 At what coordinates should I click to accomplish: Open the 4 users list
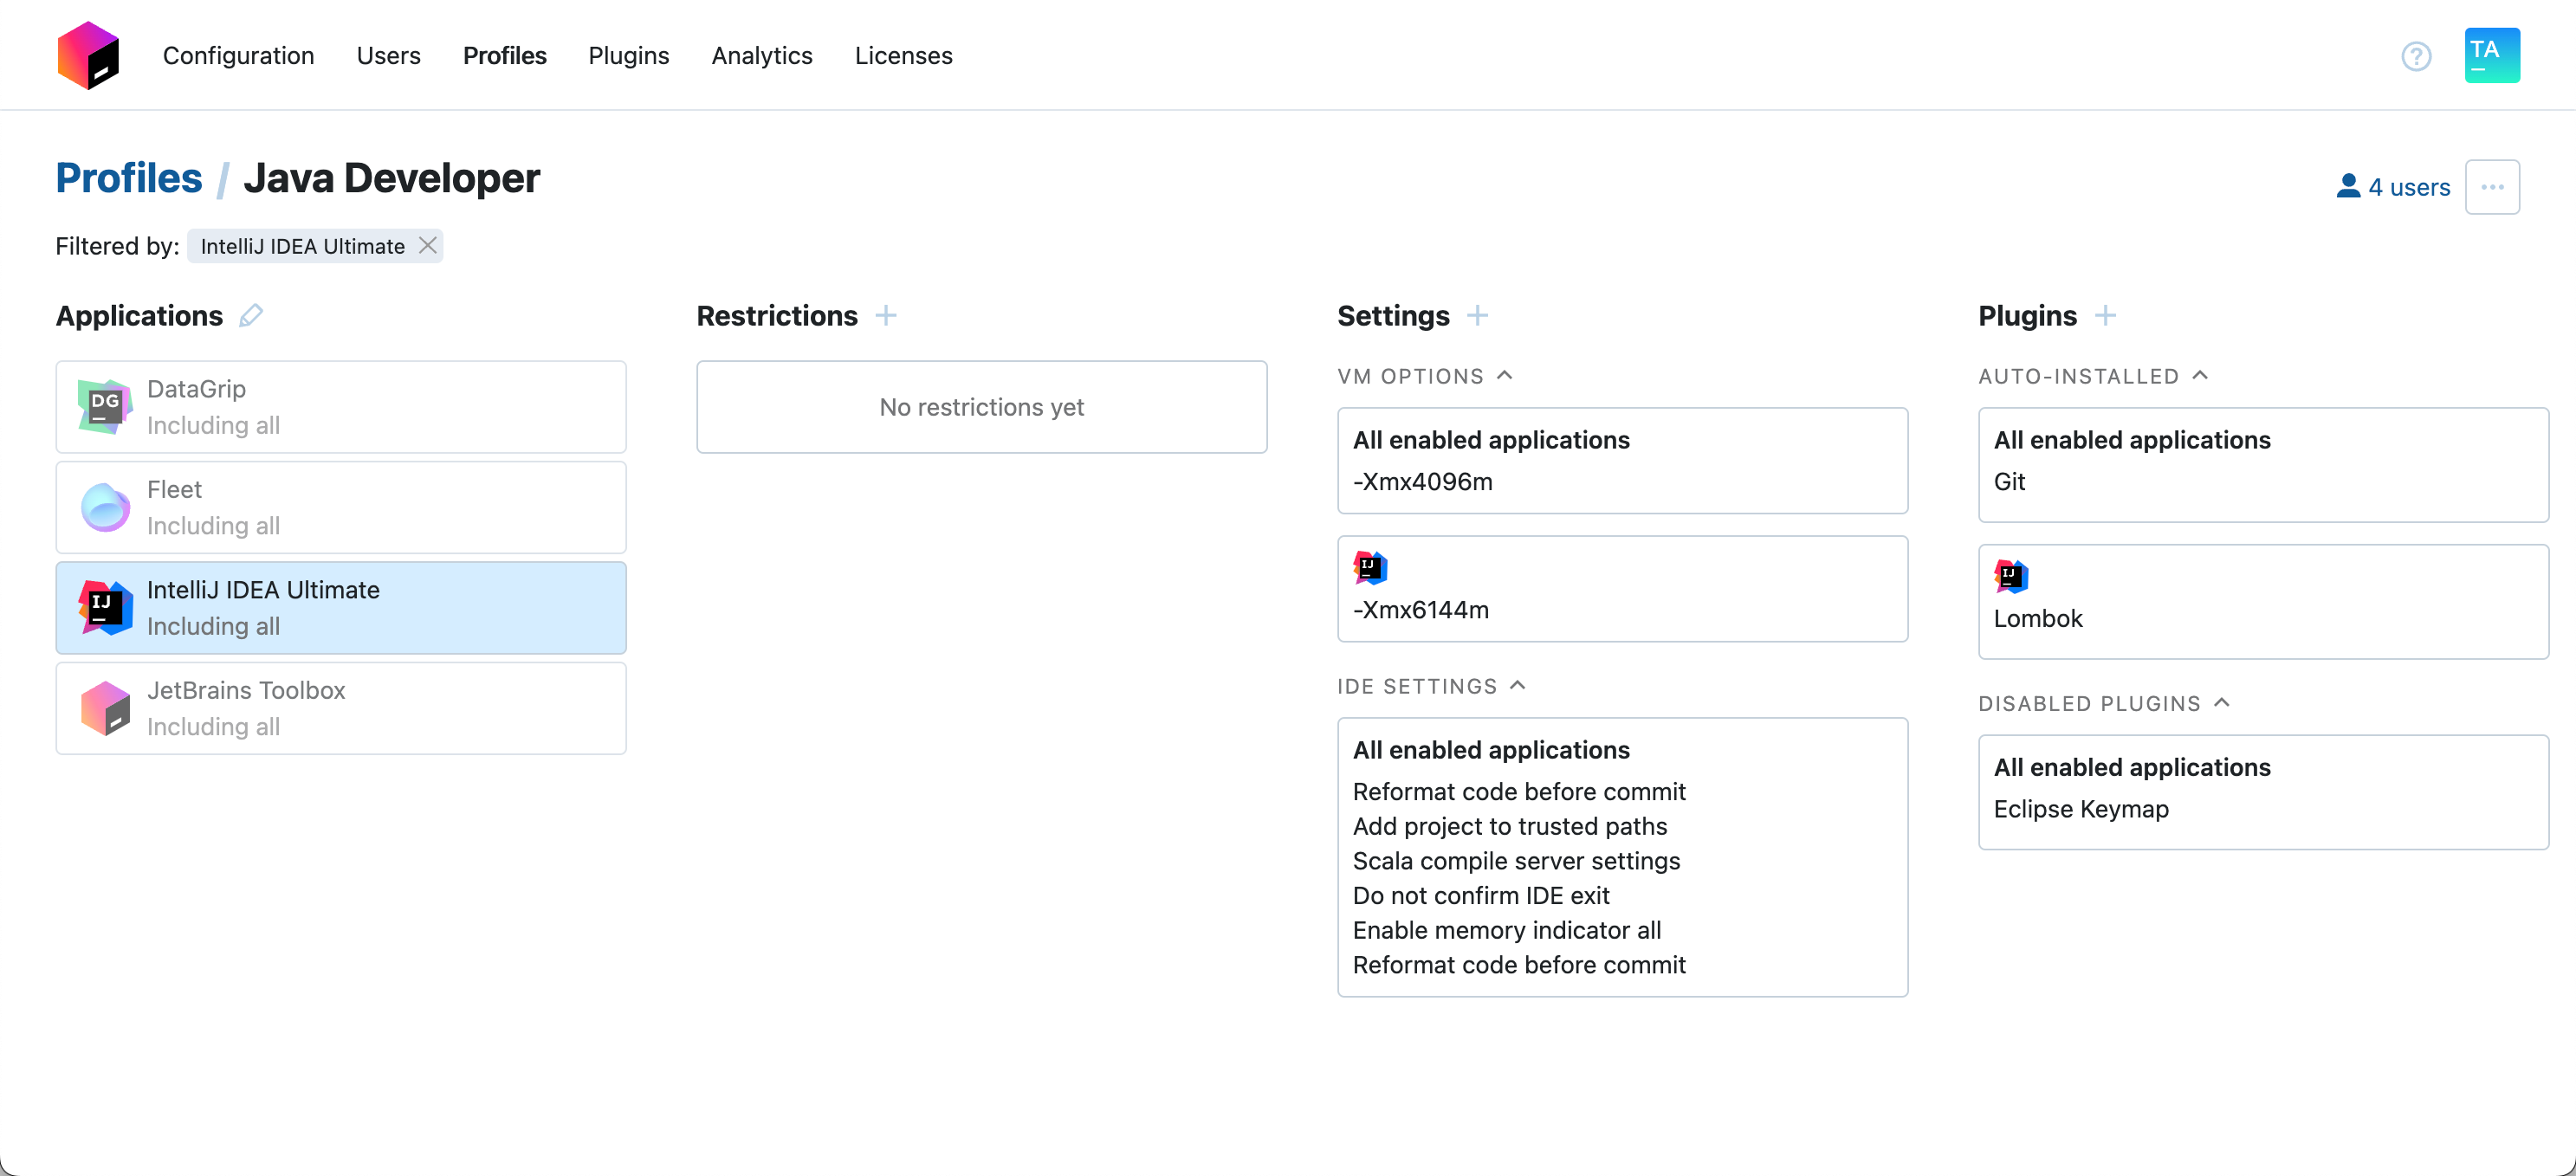point(2395,187)
